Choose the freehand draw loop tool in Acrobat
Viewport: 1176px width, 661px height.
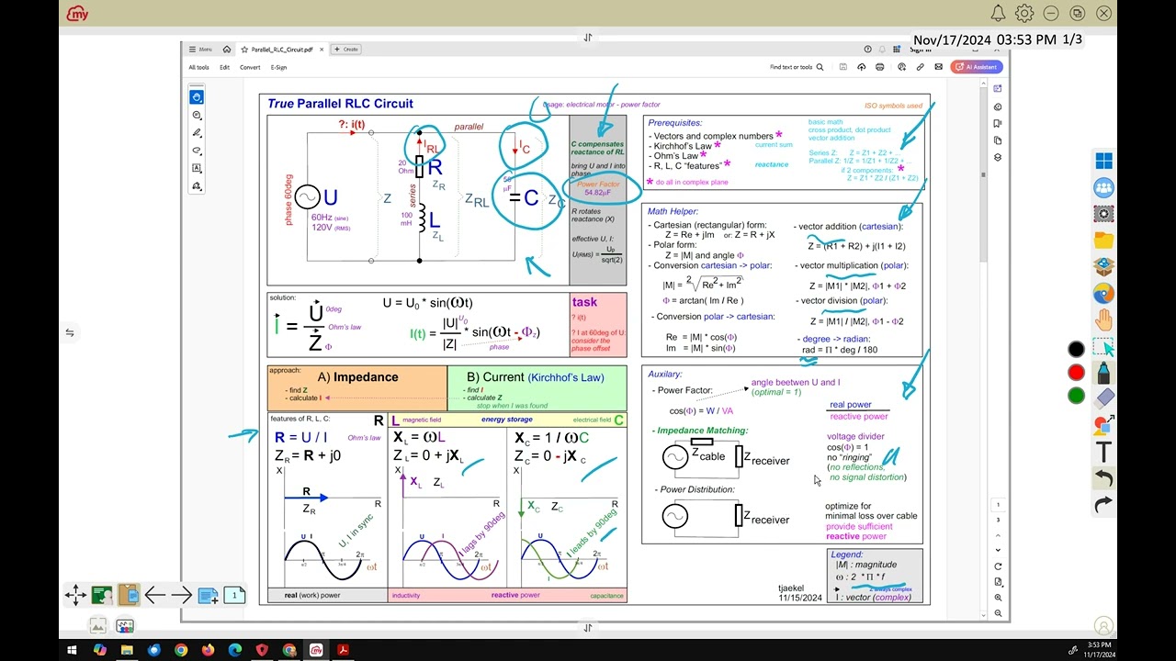pyautogui.click(x=197, y=151)
